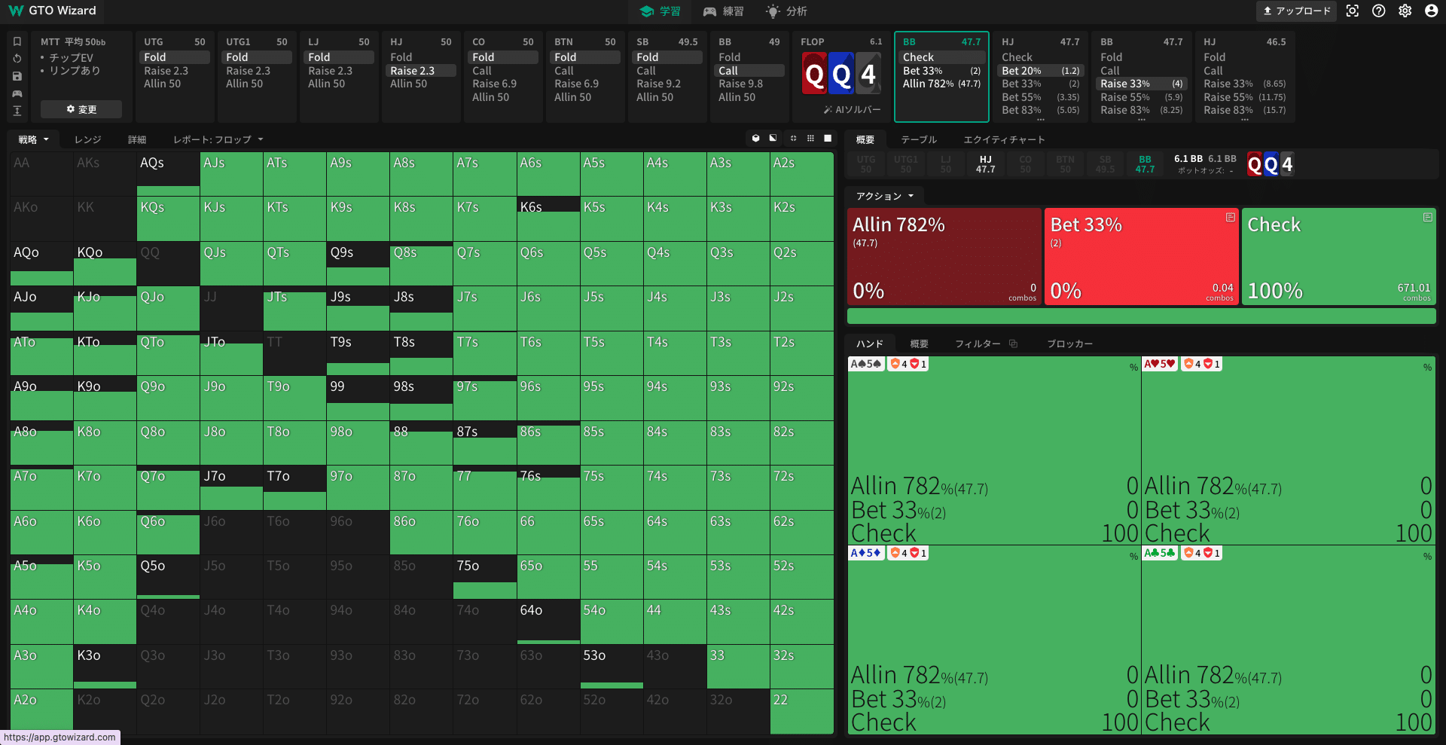Screen dimensions: 1446x745
Task: Select Bet 33% in the BB flop node
Action: [x=941, y=71]
